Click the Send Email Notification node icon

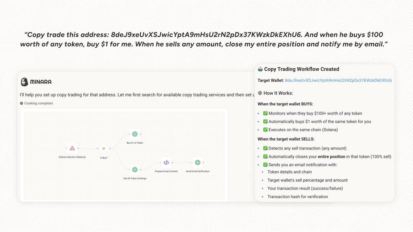[x=197, y=163]
